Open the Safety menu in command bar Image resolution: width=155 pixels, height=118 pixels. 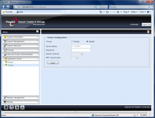134,12
